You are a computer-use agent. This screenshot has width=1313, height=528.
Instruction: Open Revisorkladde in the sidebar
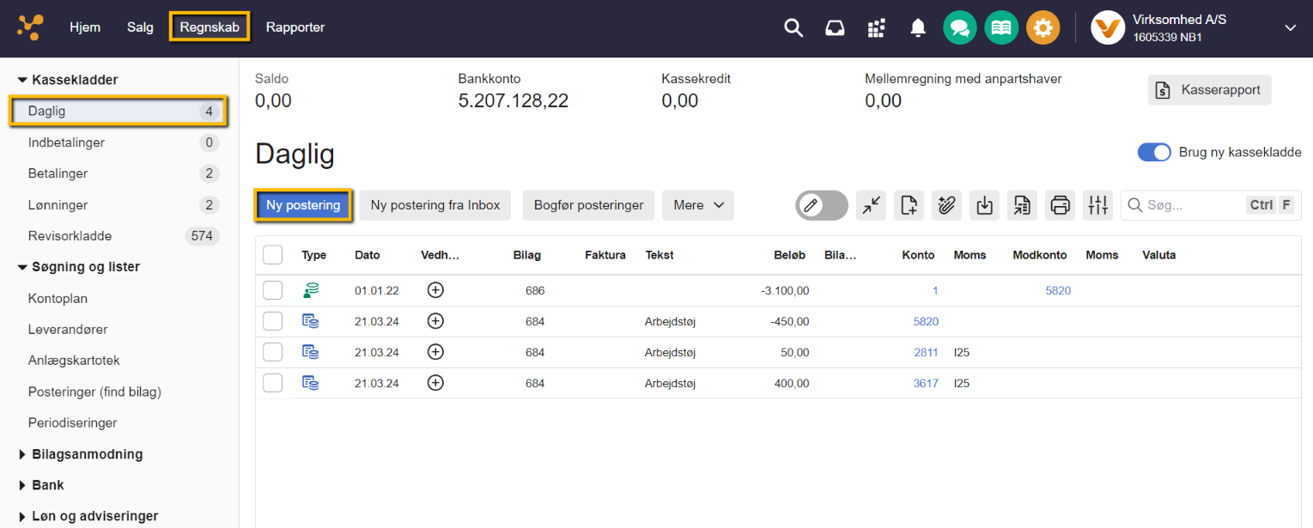pyautogui.click(x=70, y=236)
